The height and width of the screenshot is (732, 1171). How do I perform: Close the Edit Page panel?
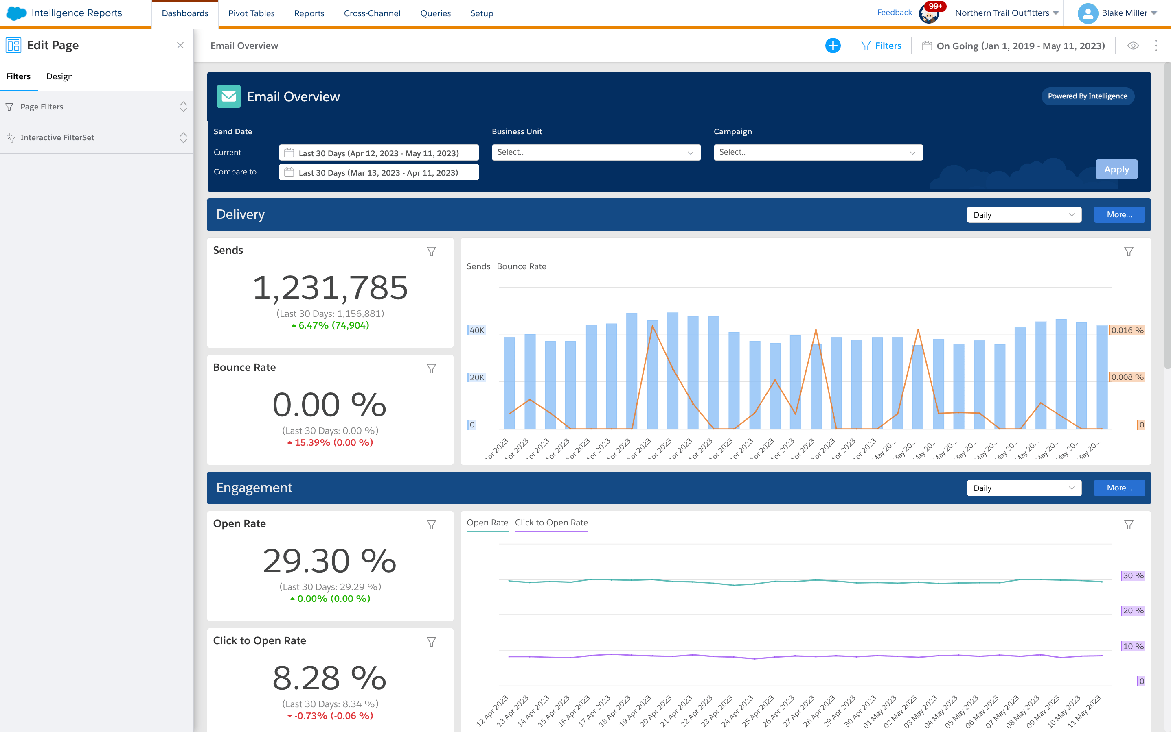pyautogui.click(x=180, y=45)
